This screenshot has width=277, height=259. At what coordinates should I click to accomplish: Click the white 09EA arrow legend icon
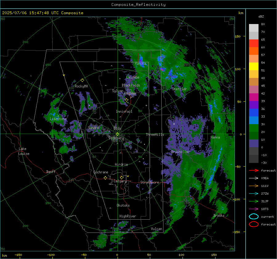(254, 178)
